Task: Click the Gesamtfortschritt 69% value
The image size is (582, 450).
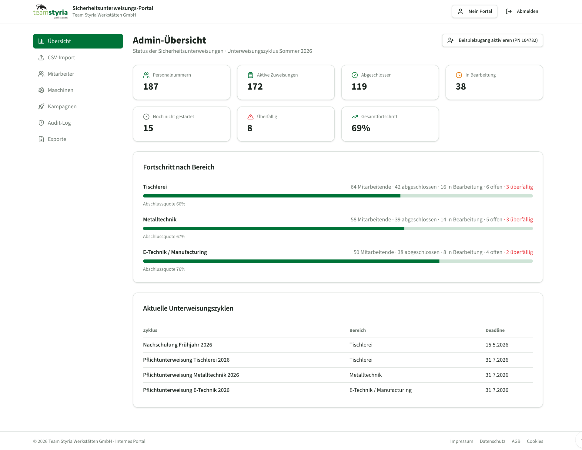Action: pyautogui.click(x=361, y=128)
